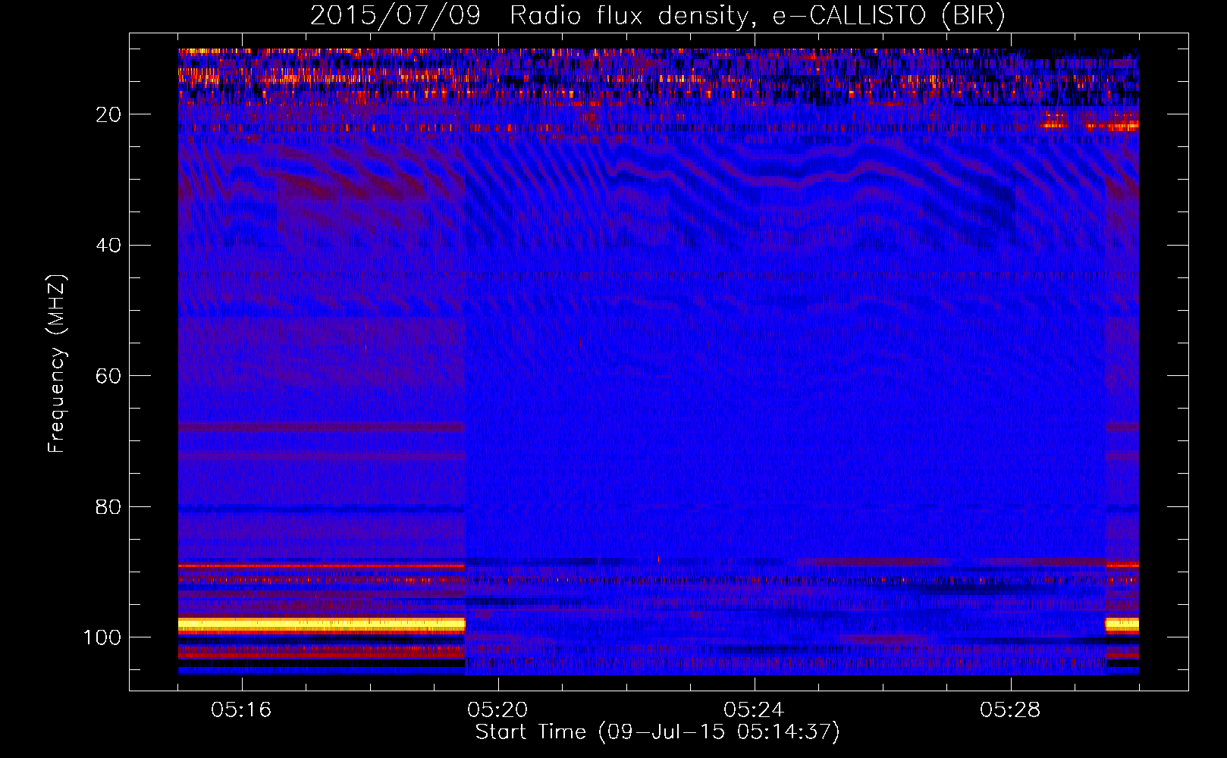Click the 05:16 time tick label
Viewport: 1227px width, 758px height.
pos(241,710)
